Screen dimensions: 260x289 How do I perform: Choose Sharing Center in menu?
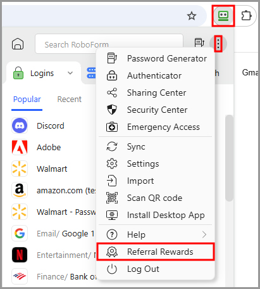pyautogui.click(x=156, y=93)
